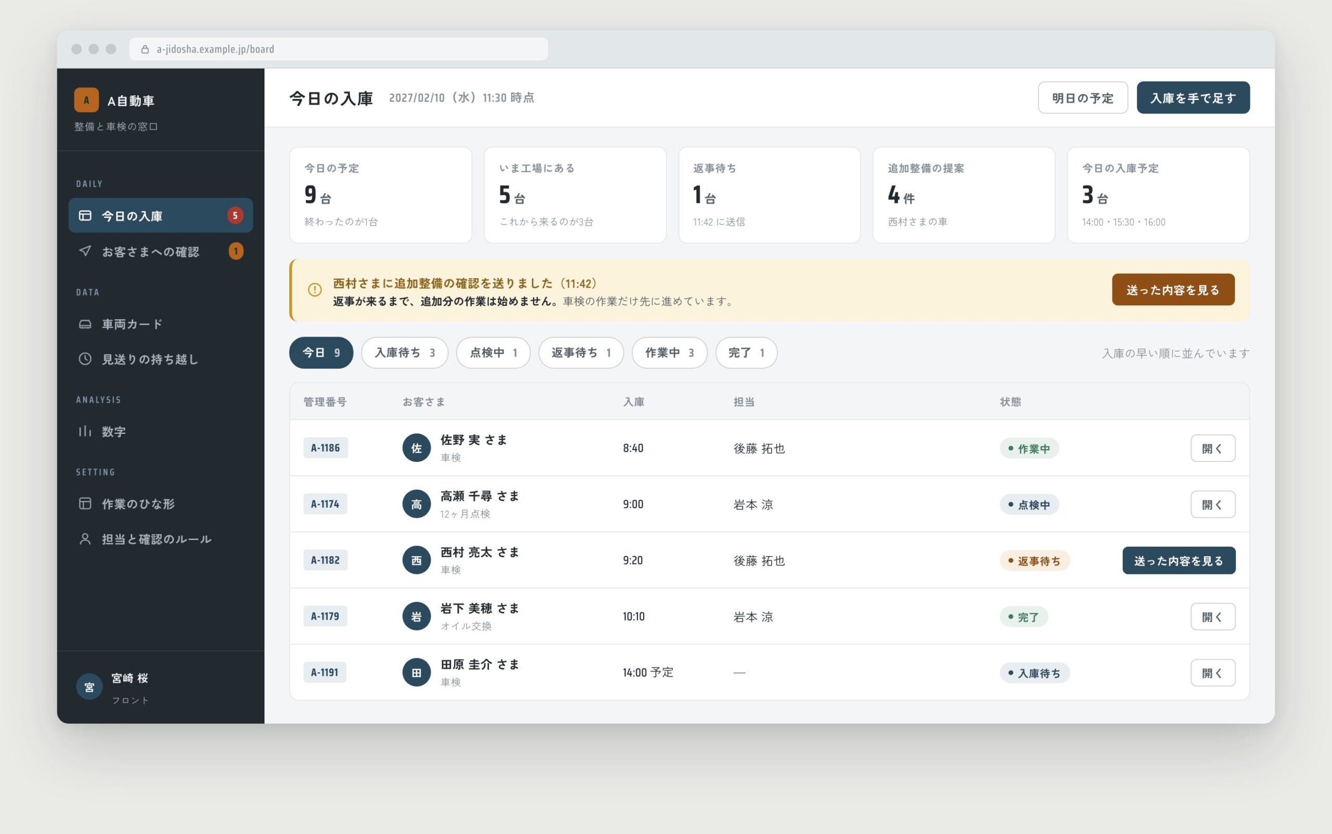Click the 追加整備の提案 summary card
The height and width of the screenshot is (834, 1332).
tap(964, 195)
